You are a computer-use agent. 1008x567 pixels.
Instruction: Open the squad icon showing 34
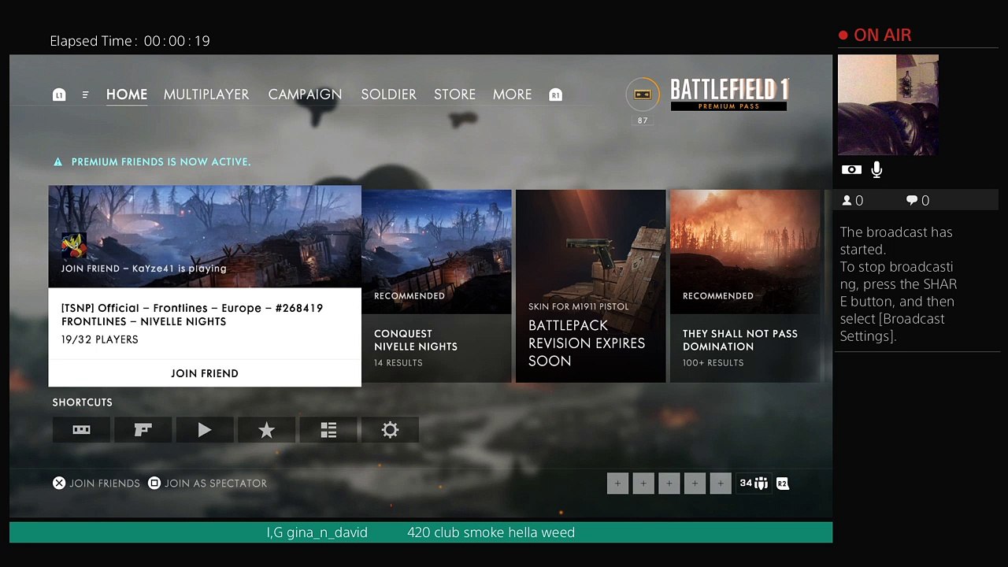click(754, 484)
